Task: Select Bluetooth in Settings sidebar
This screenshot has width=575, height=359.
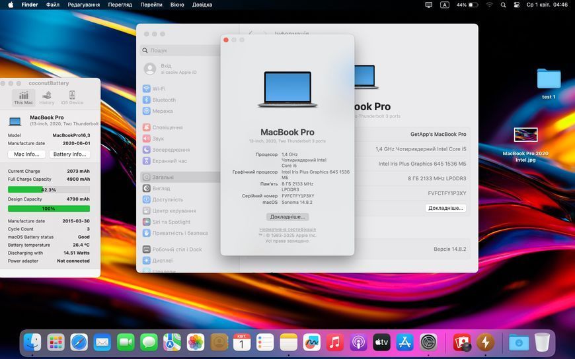Action: coord(180,100)
